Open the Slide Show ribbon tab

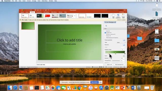coord(54,12)
